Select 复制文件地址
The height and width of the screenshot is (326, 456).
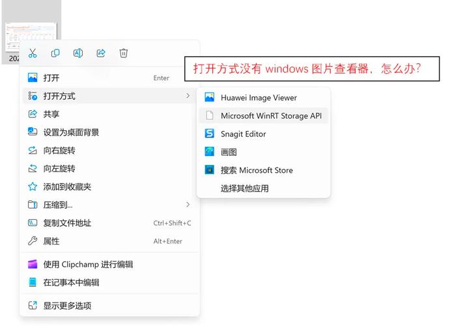tap(109, 223)
